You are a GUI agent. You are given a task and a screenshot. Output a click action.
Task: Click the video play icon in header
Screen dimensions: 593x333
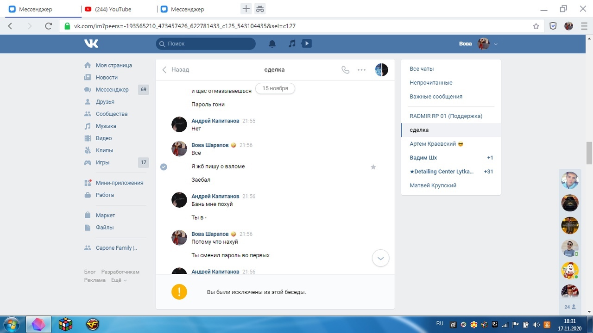(x=306, y=43)
